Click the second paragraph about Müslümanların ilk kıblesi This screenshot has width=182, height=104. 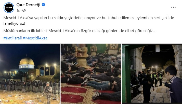click(x=79, y=31)
